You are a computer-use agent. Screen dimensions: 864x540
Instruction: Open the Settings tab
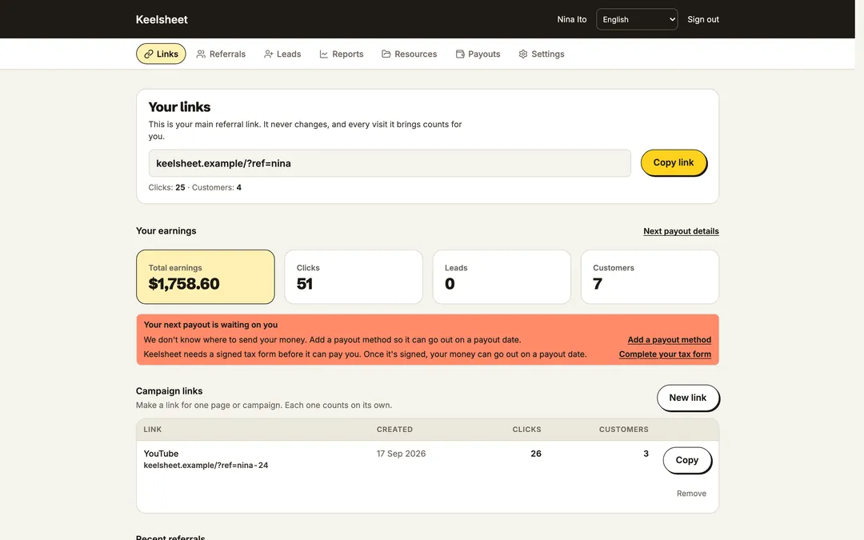542,54
